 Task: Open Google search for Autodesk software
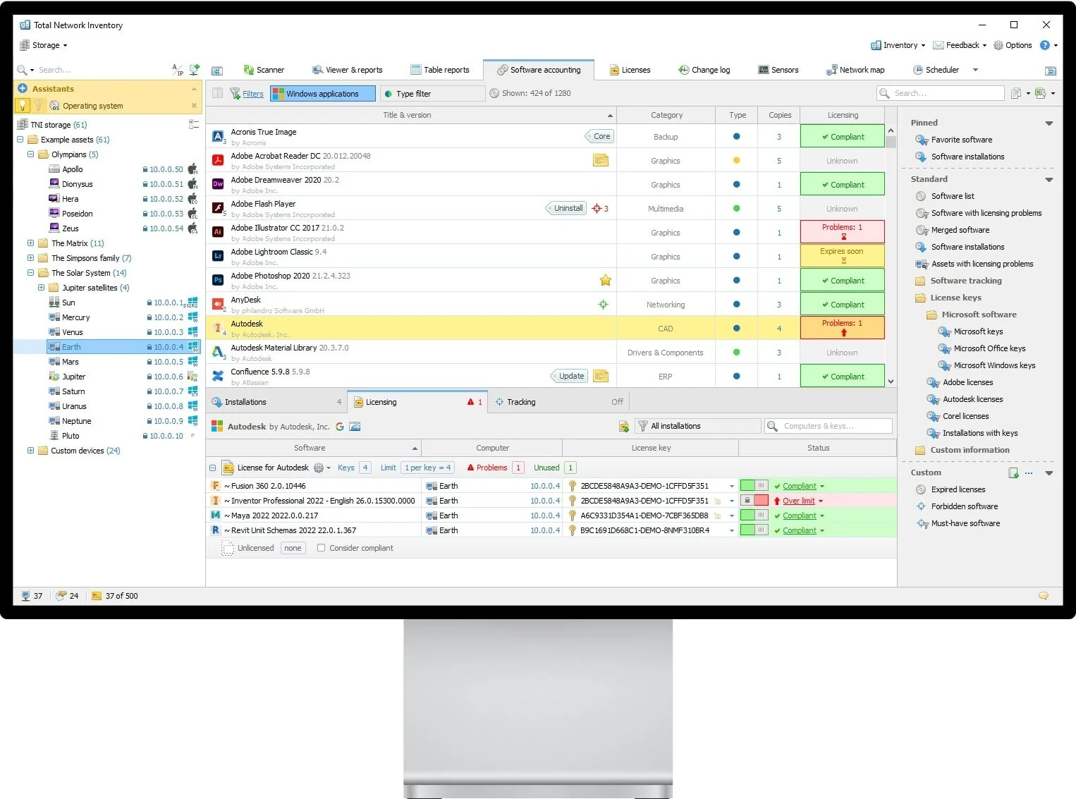340,426
